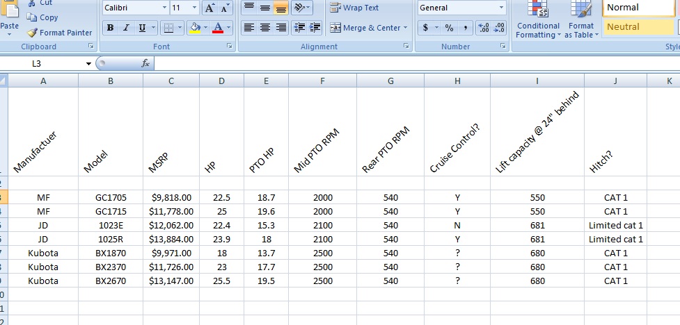Toggle Bold formatting
Image resolution: width=680 pixels, height=325 pixels.
coord(110,28)
